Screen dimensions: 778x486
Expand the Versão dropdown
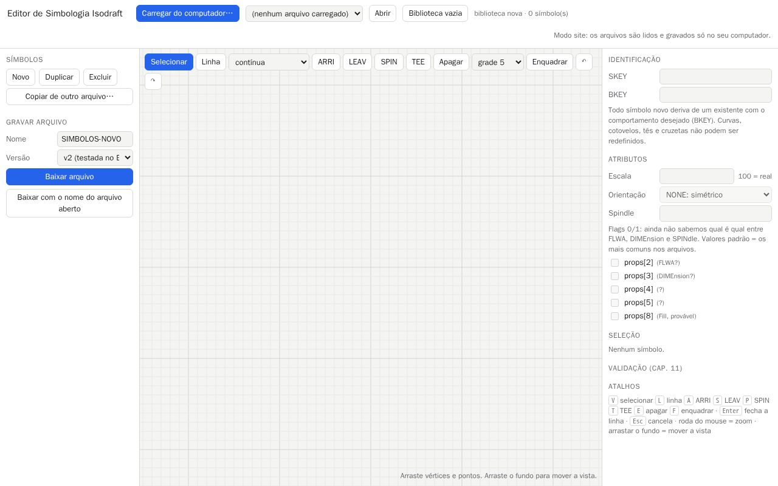pyautogui.click(x=95, y=158)
